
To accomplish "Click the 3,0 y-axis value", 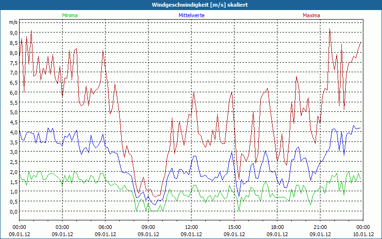I will tap(14, 152).
